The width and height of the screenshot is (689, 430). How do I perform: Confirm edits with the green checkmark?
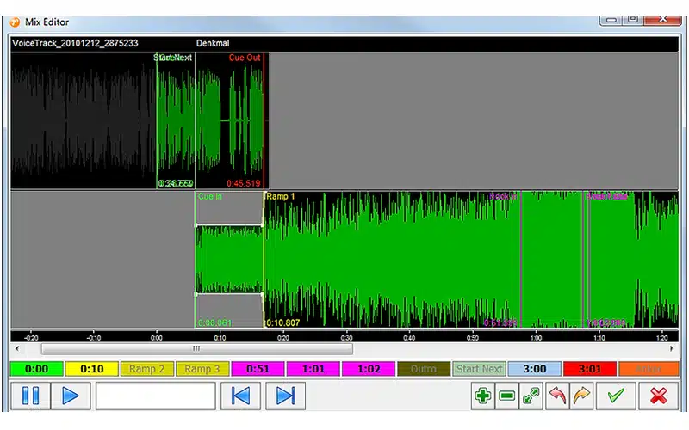(x=616, y=396)
